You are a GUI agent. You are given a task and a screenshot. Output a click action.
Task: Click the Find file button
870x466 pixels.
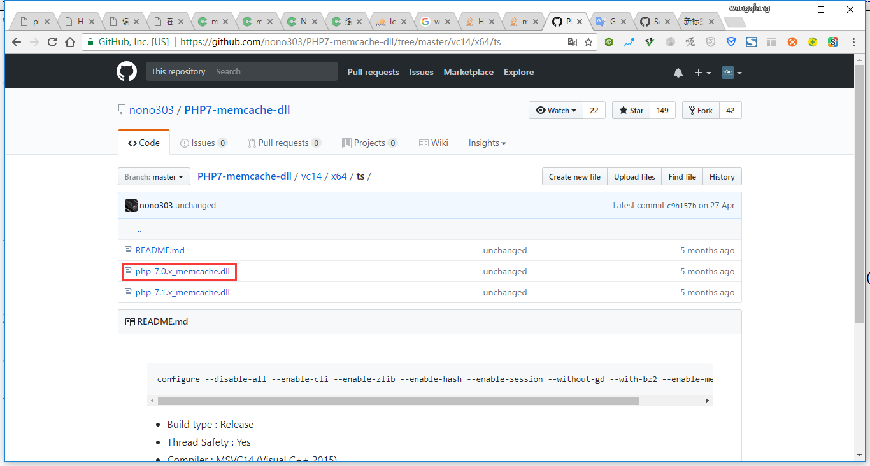coord(682,177)
